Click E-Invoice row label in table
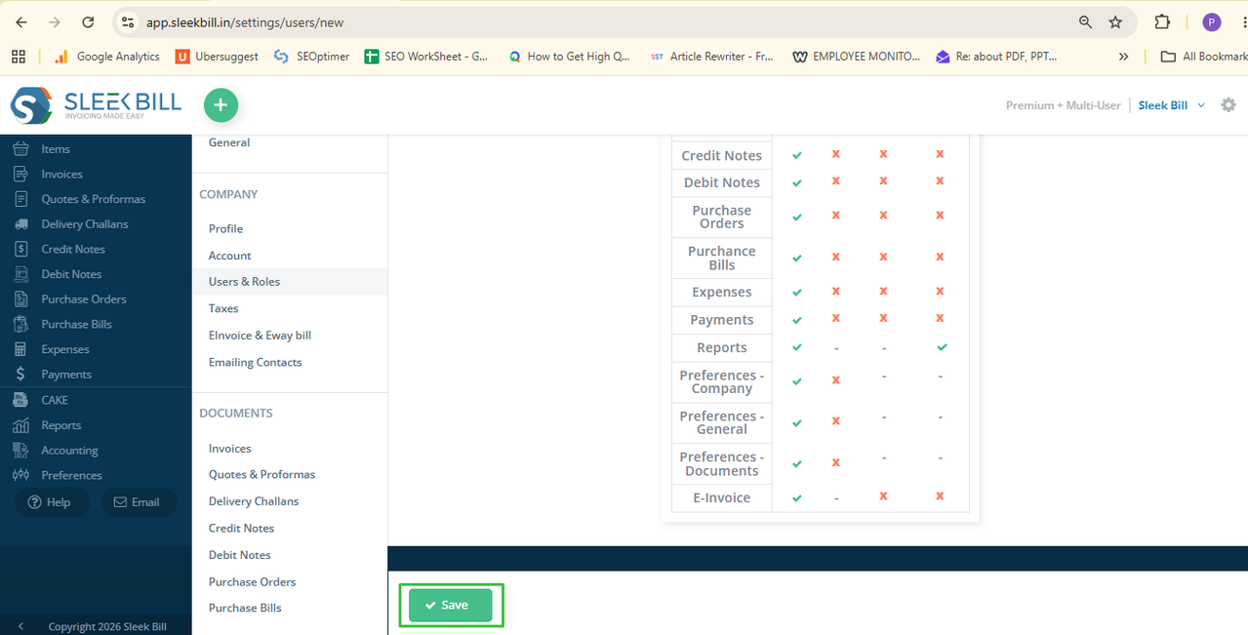The height and width of the screenshot is (635, 1248). click(722, 497)
